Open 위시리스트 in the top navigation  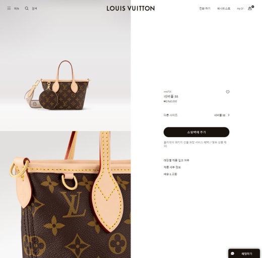[224, 9]
